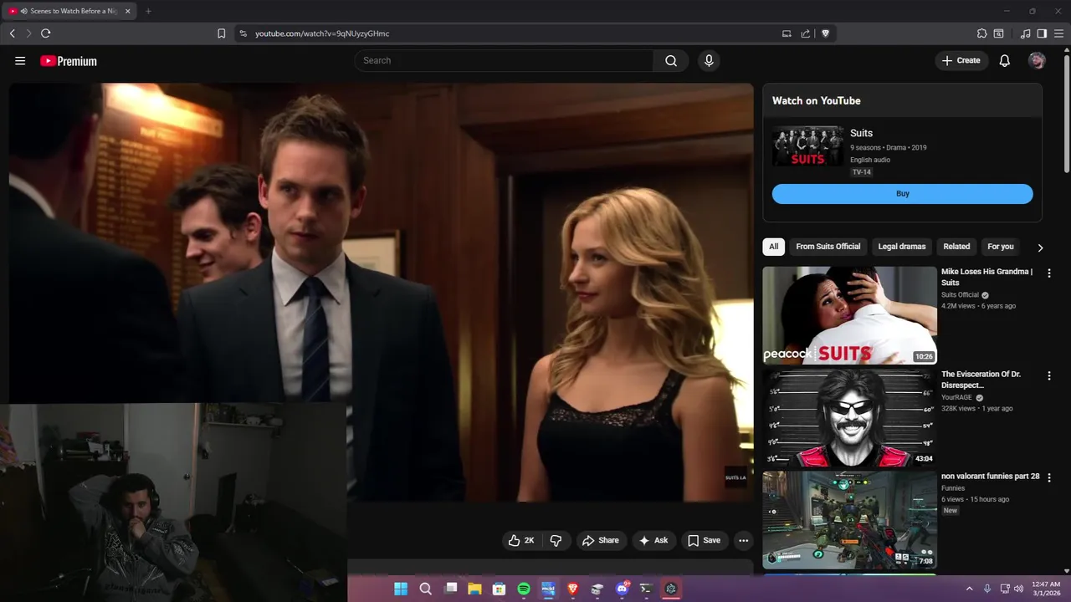The image size is (1071, 602).
Task: Share this page from address bar
Action: click(805, 33)
